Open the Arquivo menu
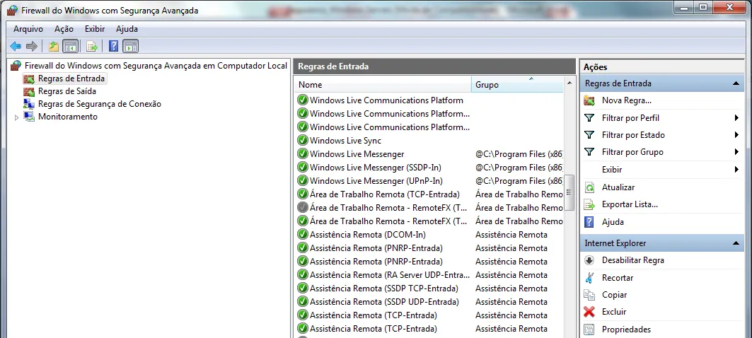The image size is (752, 338). [x=28, y=29]
